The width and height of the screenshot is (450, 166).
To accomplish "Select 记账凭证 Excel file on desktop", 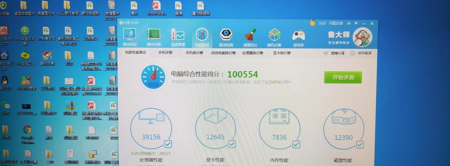I will [x=90, y=34].
